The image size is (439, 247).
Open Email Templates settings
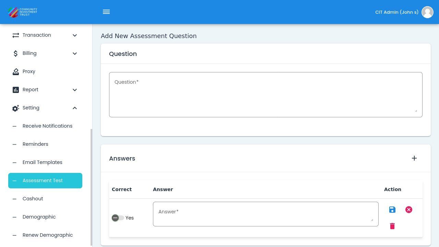click(43, 162)
